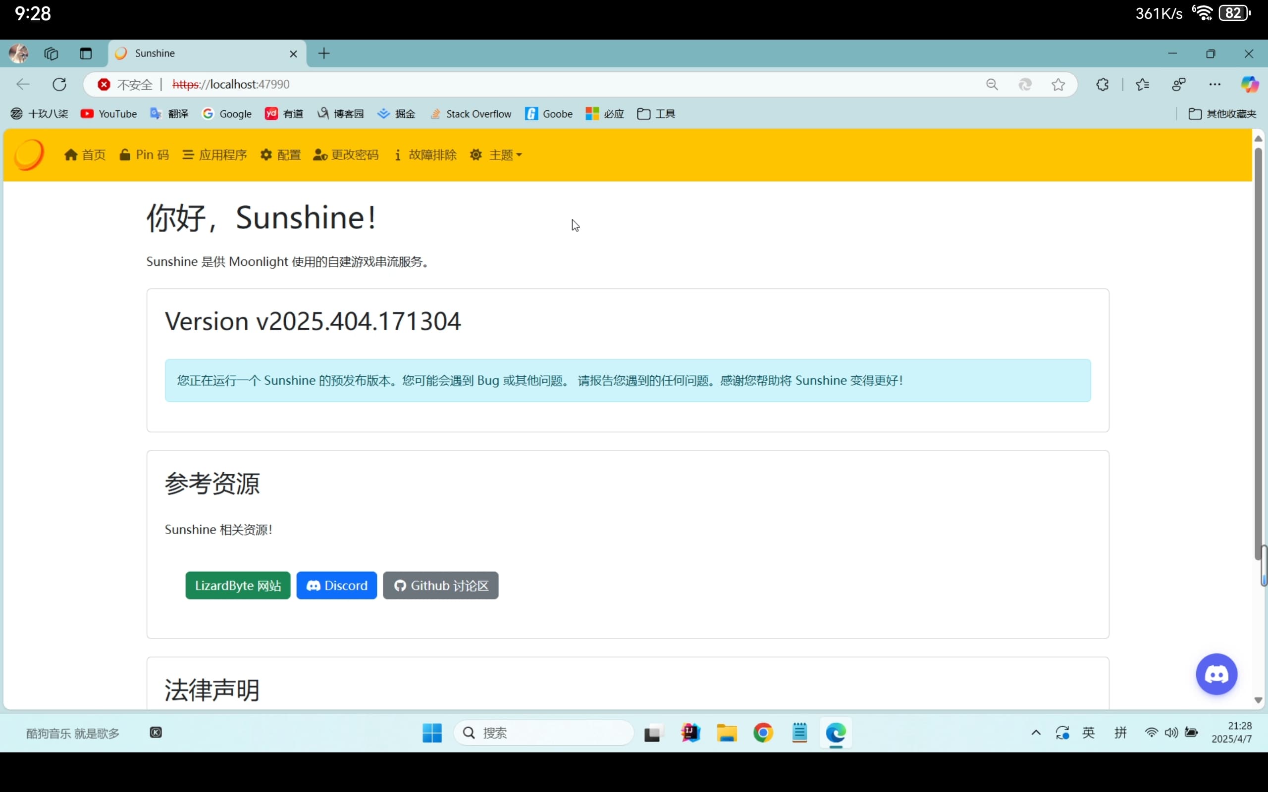Click the Sunshine logo in navbar

pyautogui.click(x=29, y=154)
